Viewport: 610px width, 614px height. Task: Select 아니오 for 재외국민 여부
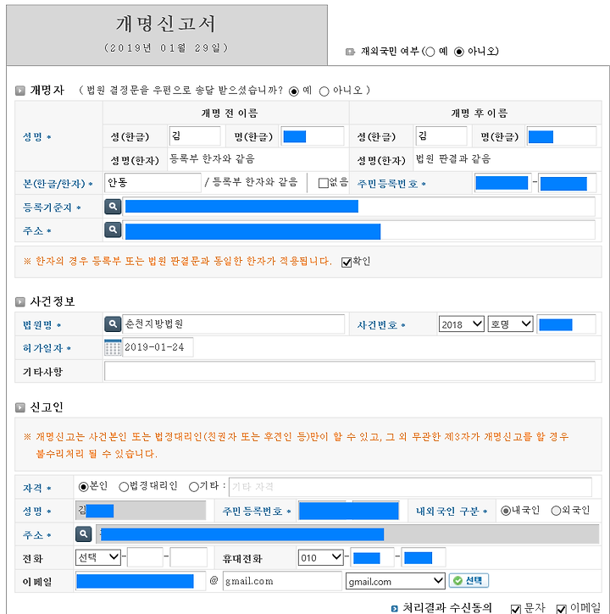pyautogui.click(x=459, y=52)
